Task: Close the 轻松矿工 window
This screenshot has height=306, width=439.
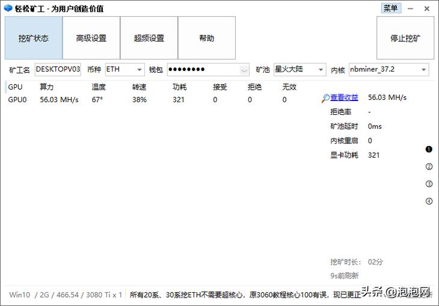Action: pyautogui.click(x=427, y=8)
